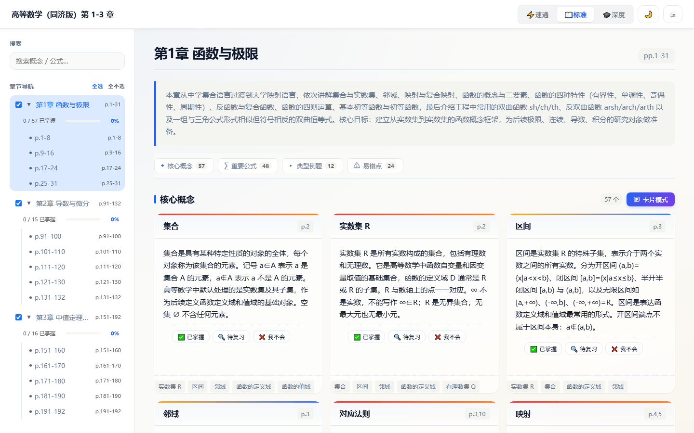Mark 实数集 R card as 待复习
The height and width of the screenshot is (433, 694).
click(x=407, y=337)
